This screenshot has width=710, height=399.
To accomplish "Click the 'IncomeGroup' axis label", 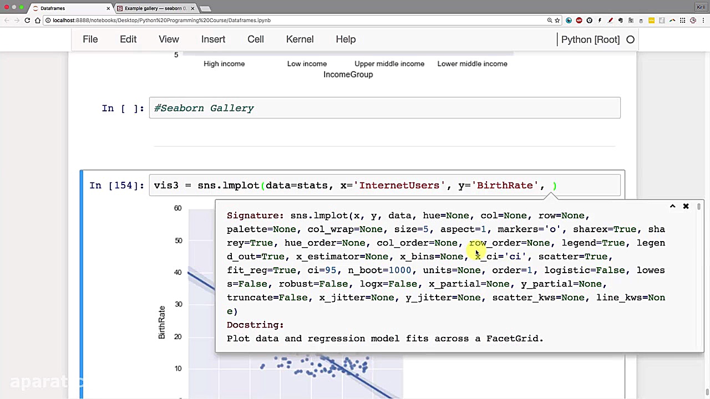I will (x=348, y=74).
